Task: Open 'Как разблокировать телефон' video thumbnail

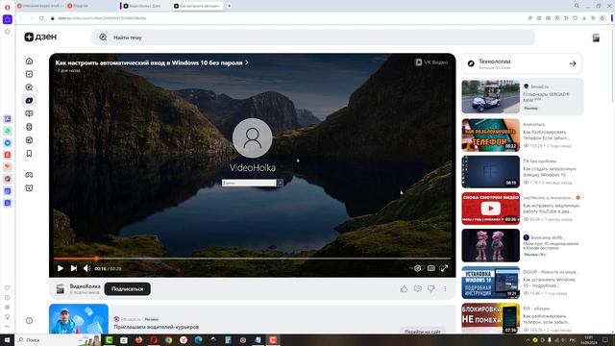Action: click(x=491, y=136)
